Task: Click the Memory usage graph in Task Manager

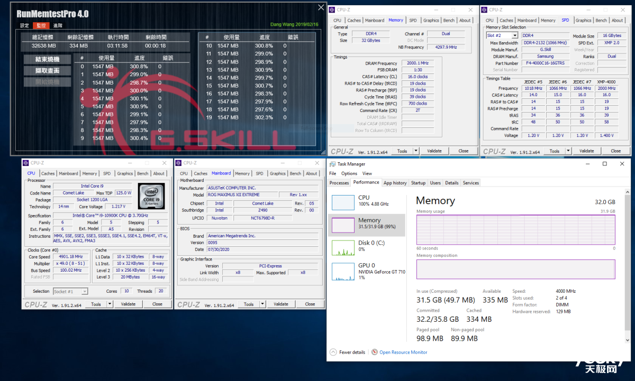Action: 516,230
